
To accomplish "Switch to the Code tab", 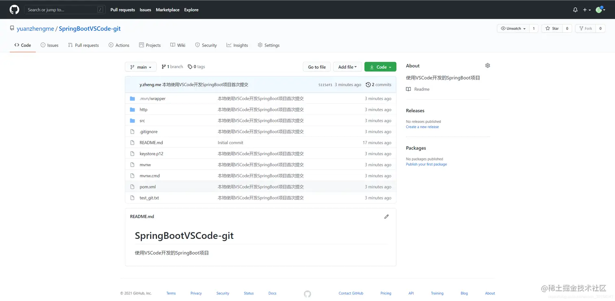I will point(23,45).
